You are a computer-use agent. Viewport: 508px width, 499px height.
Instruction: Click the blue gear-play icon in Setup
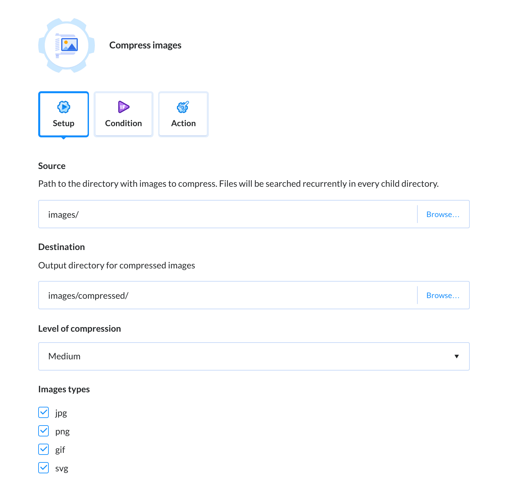[x=64, y=107]
